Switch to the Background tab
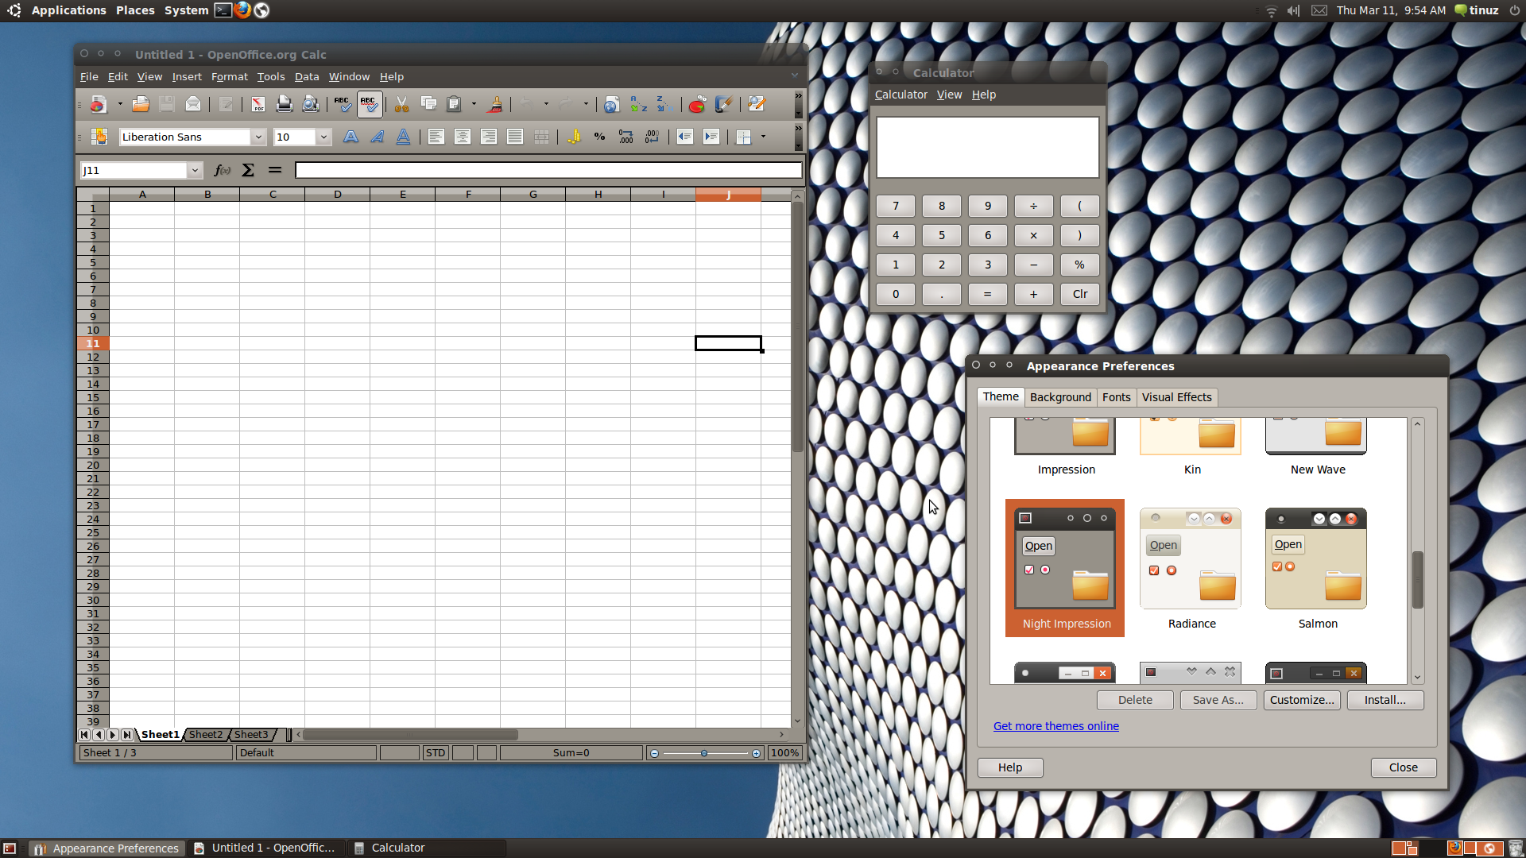 coord(1060,397)
